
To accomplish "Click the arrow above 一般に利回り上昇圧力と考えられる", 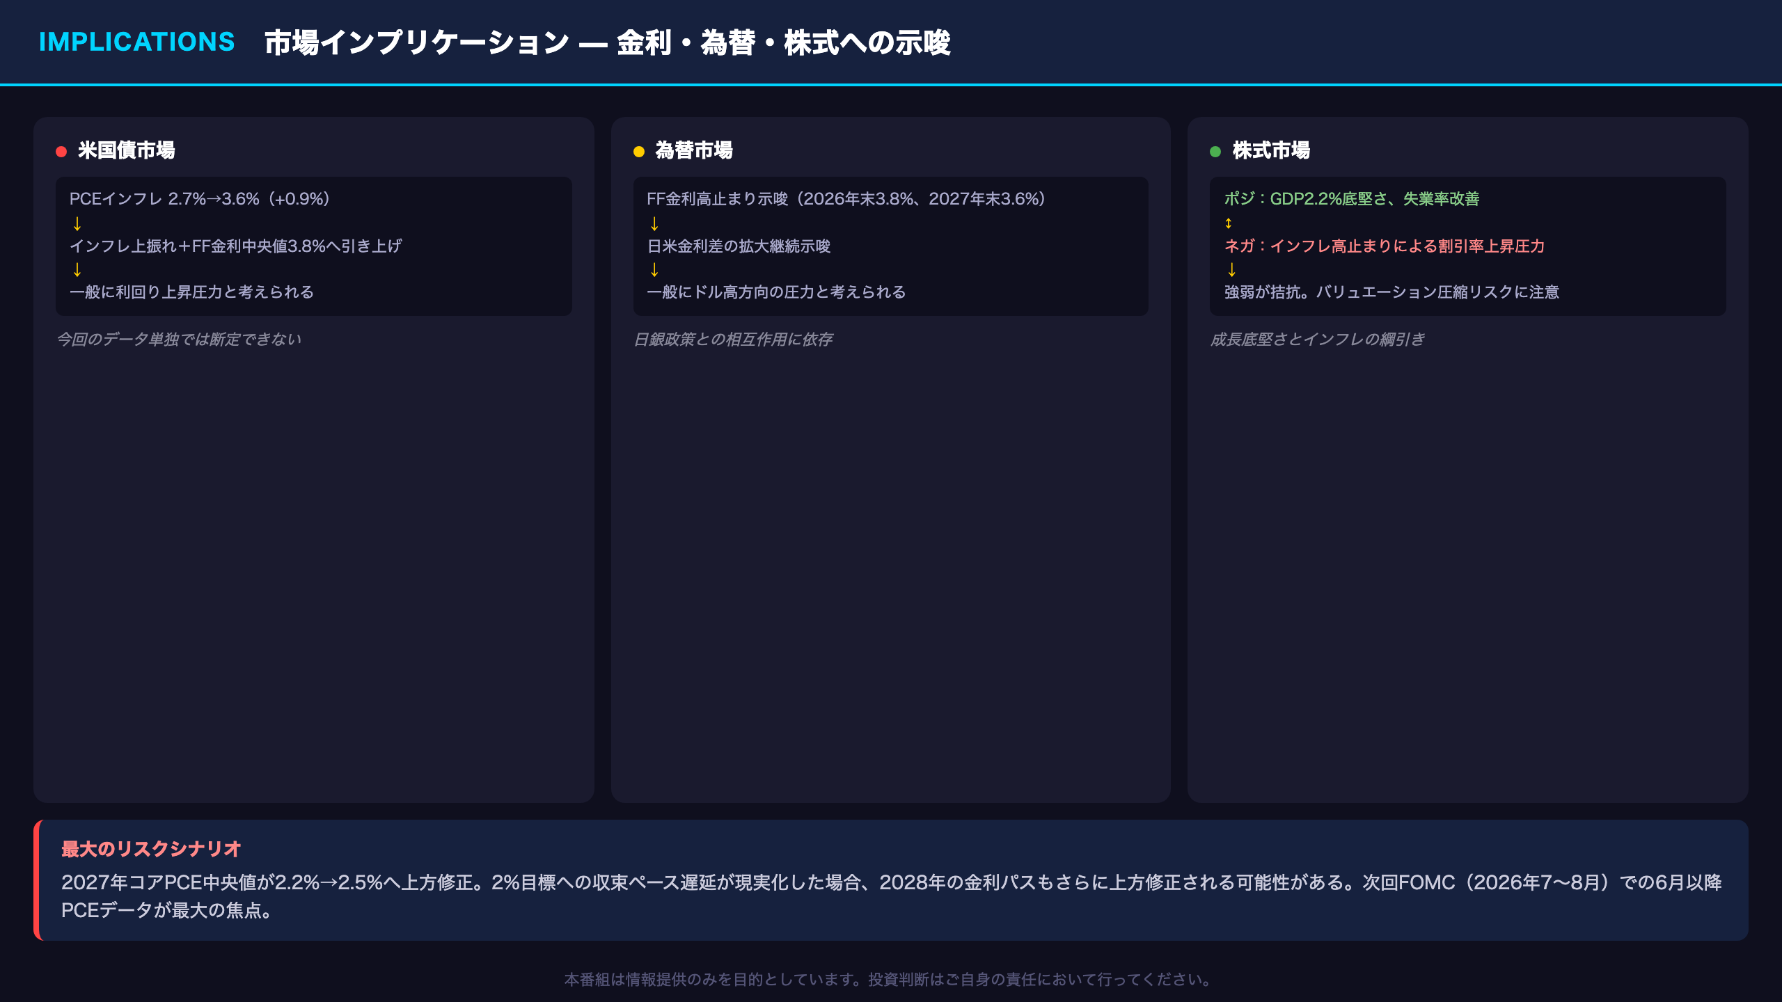I will click(77, 269).
